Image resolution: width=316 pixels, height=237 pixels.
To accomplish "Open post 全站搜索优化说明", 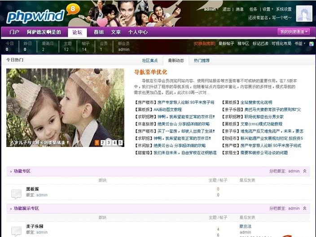I will click(x=256, y=103).
